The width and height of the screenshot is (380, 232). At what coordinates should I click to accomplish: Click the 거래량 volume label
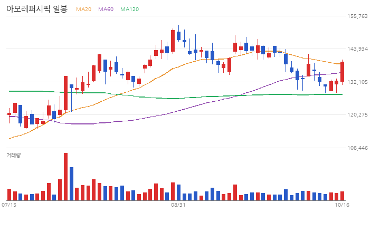coord(14,155)
